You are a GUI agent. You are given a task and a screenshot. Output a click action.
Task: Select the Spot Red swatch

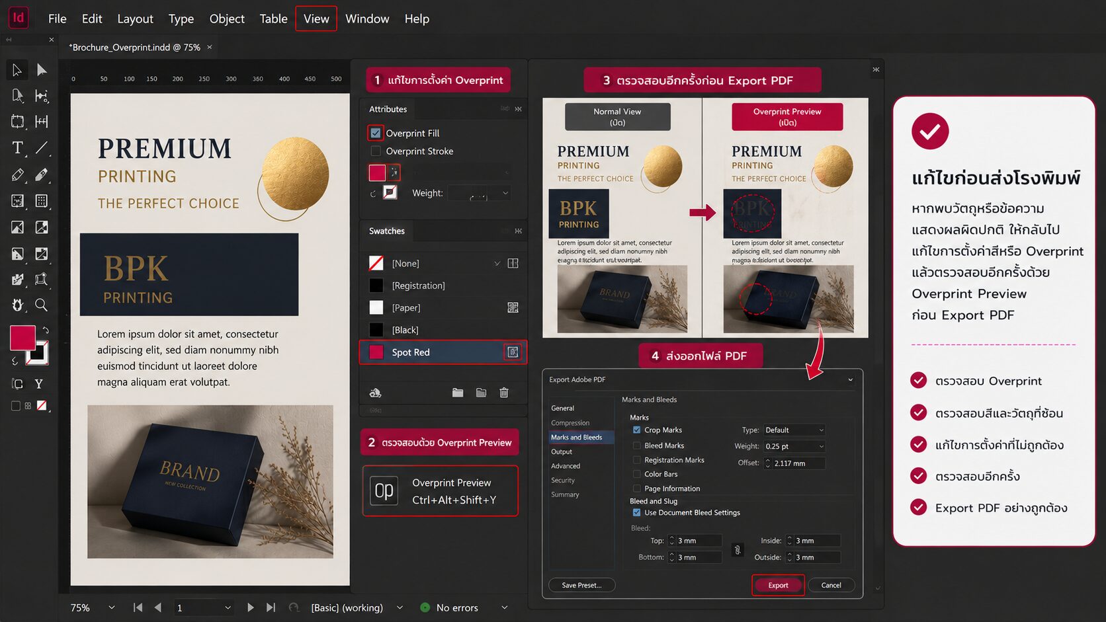443,352
